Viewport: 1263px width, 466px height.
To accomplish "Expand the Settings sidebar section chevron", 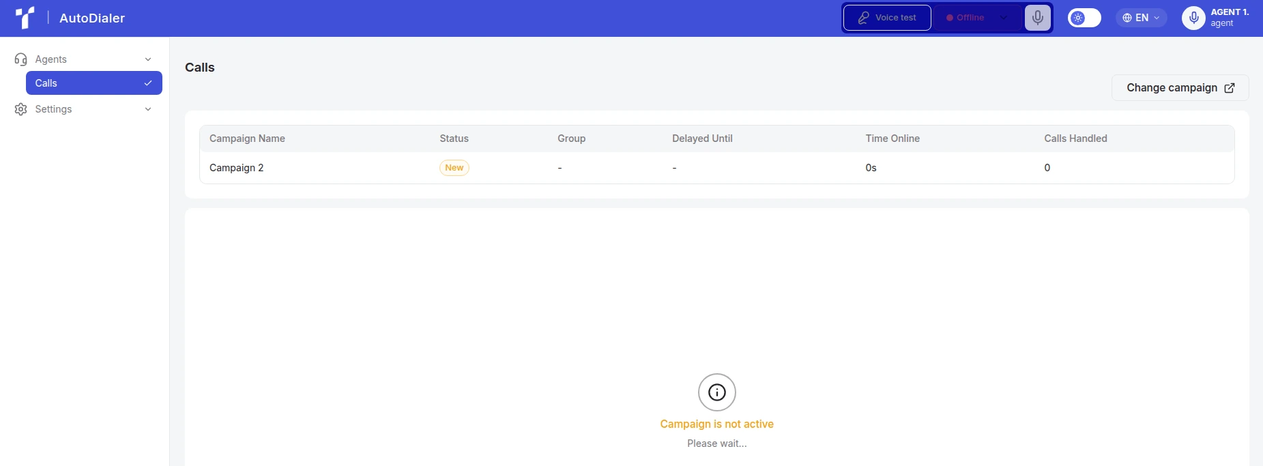I will coord(148,109).
